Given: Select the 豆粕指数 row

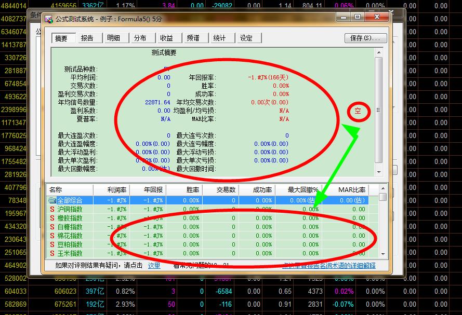Looking at the screenshot, I should click(x=207, y=245).
